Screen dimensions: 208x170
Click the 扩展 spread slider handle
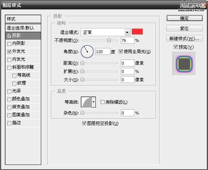tap(82, 71)
